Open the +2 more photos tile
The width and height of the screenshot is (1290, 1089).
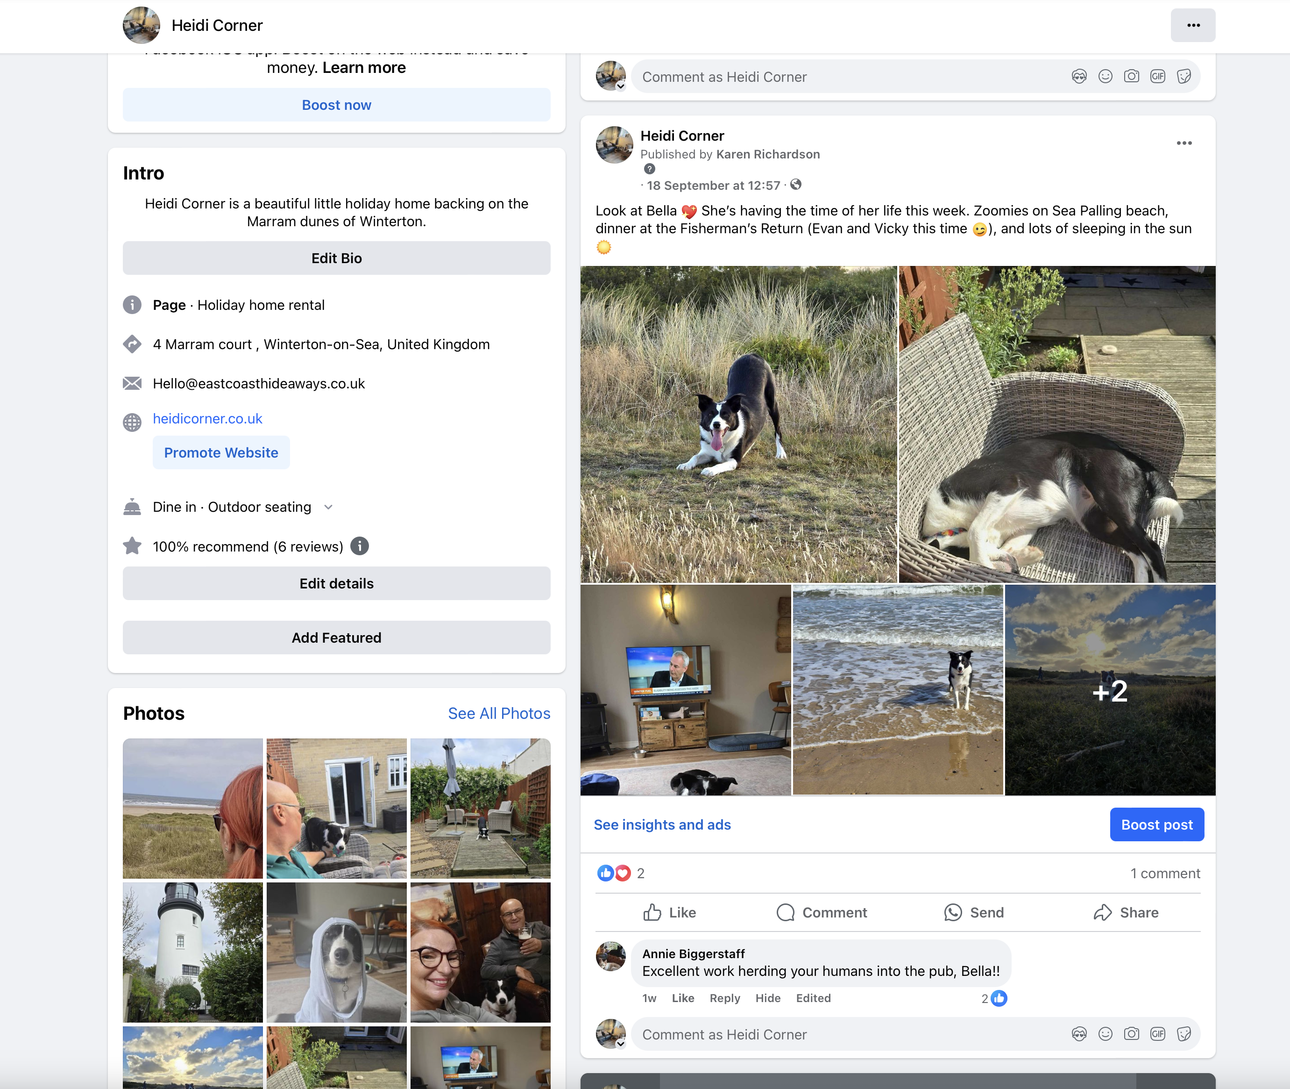point(1110,690)
